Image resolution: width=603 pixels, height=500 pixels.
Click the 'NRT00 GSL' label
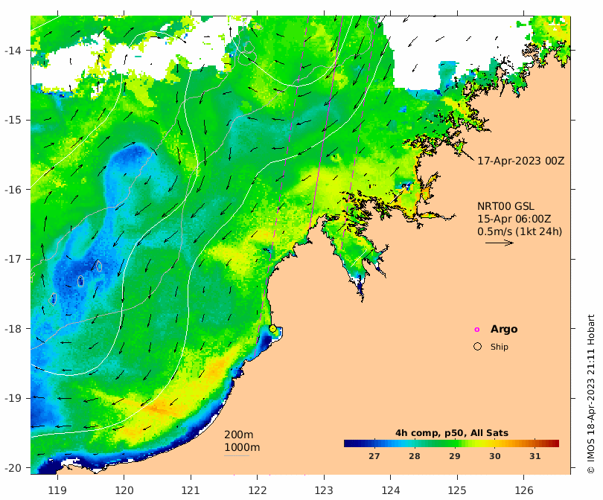tap(505, 206)
